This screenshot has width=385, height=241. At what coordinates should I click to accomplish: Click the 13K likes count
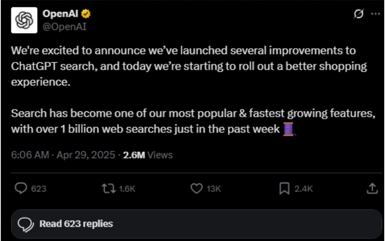point(214,189)
